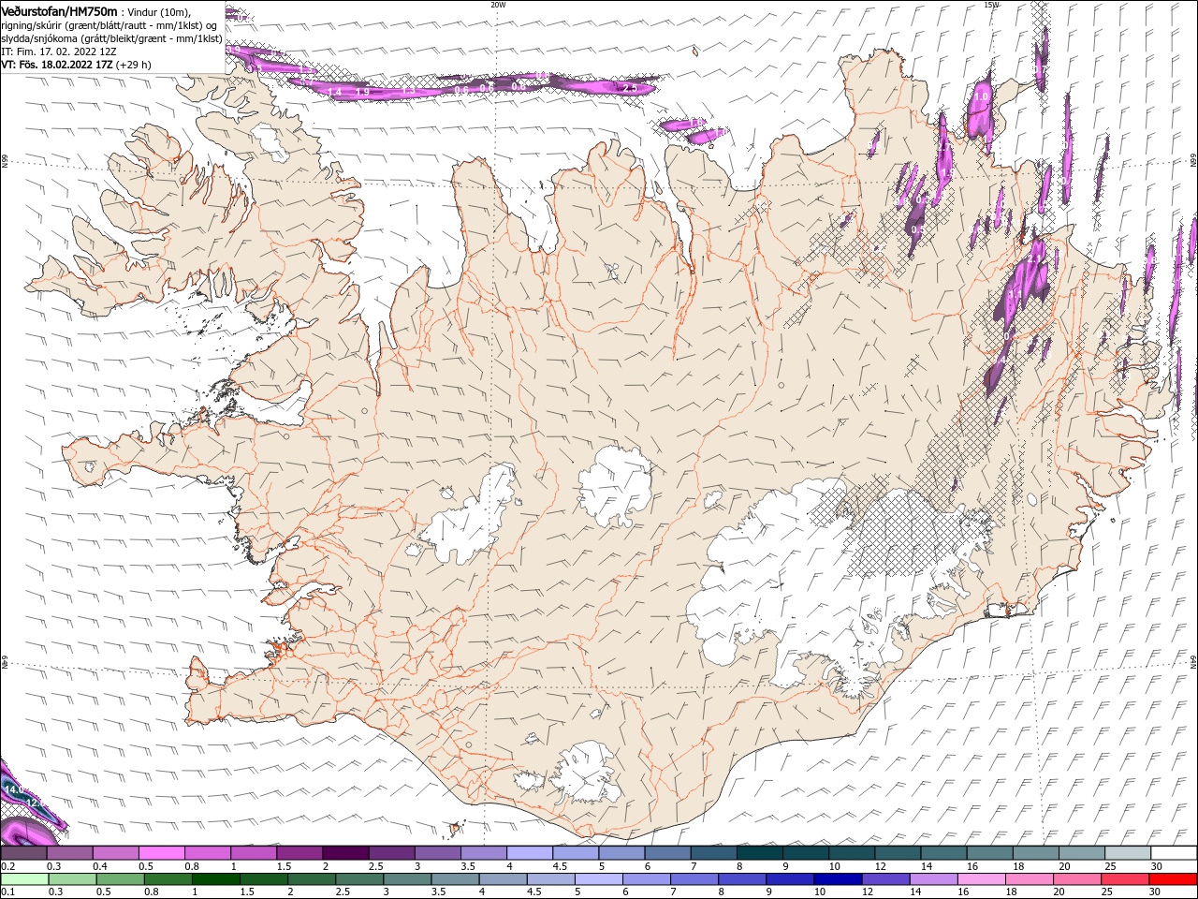Select the deep blue lower swatch between 10 and 12

click(837, 879)
